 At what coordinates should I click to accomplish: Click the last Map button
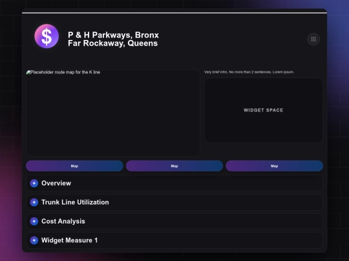[275, 166]
